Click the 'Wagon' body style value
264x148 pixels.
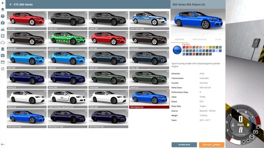203,106
